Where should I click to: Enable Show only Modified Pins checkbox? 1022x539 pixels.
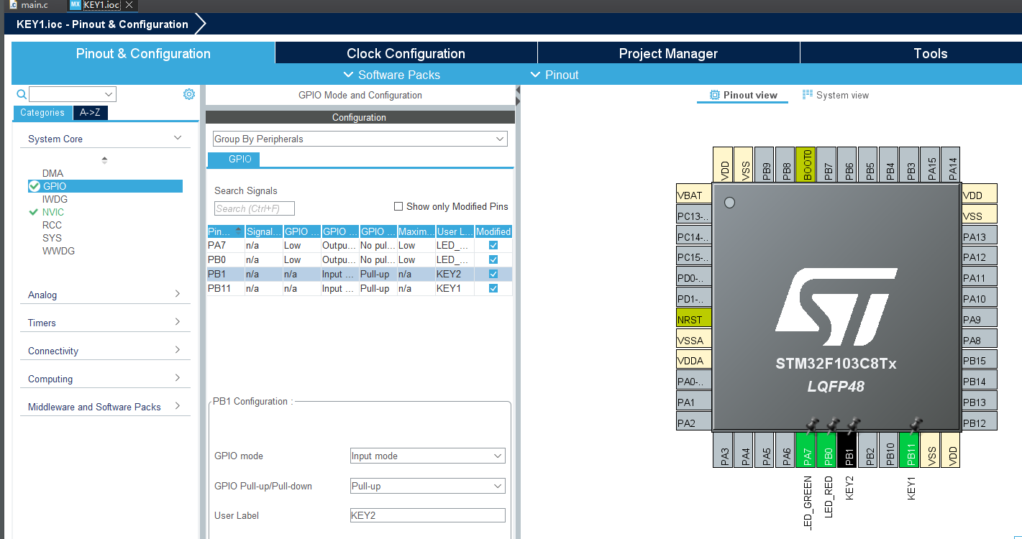(398, 206)
